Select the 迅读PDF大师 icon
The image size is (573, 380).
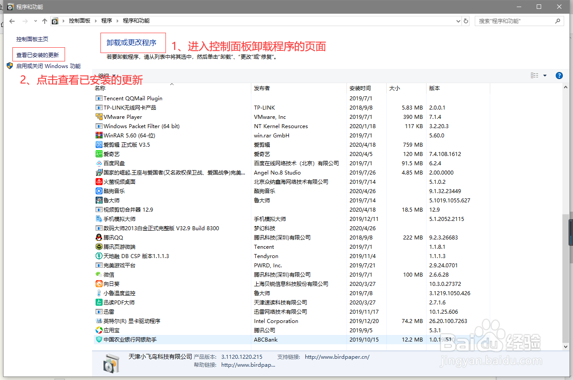(x=99, y=303)
